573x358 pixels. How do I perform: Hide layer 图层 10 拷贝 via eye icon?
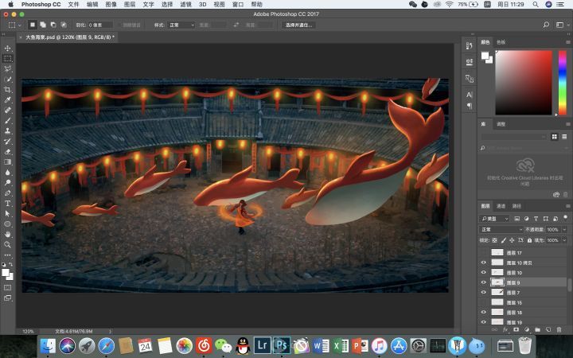[483, 263]
